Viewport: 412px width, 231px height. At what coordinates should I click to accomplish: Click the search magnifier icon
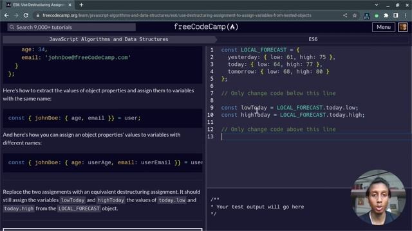click(12, 27)
